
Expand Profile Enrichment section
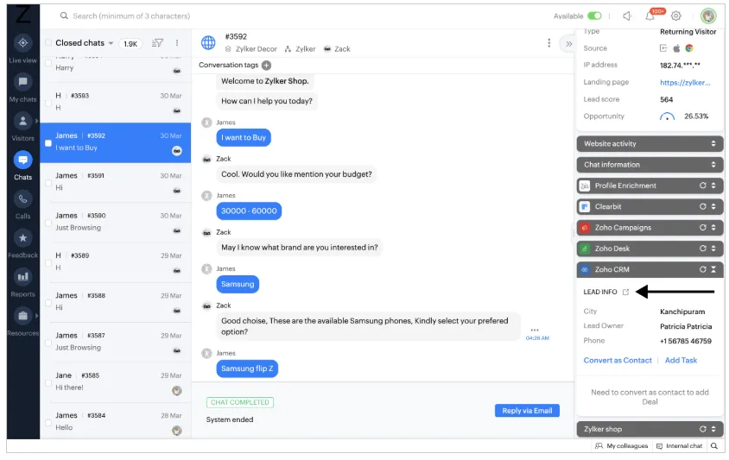pyautogui.click(x=713, y=186)
